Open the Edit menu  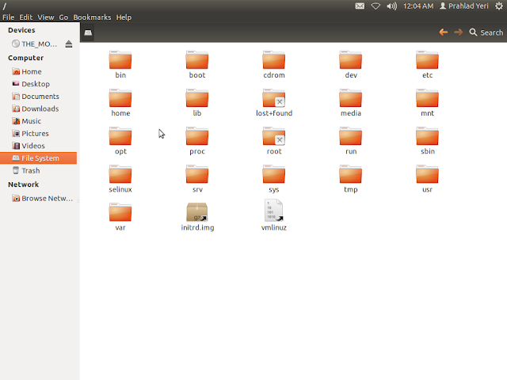tap(26, 17)
